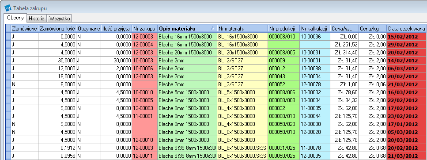The image size is (427, 160).
Task: Toggle sort arrow in Opis materiału header
Action: click(213, 28)
